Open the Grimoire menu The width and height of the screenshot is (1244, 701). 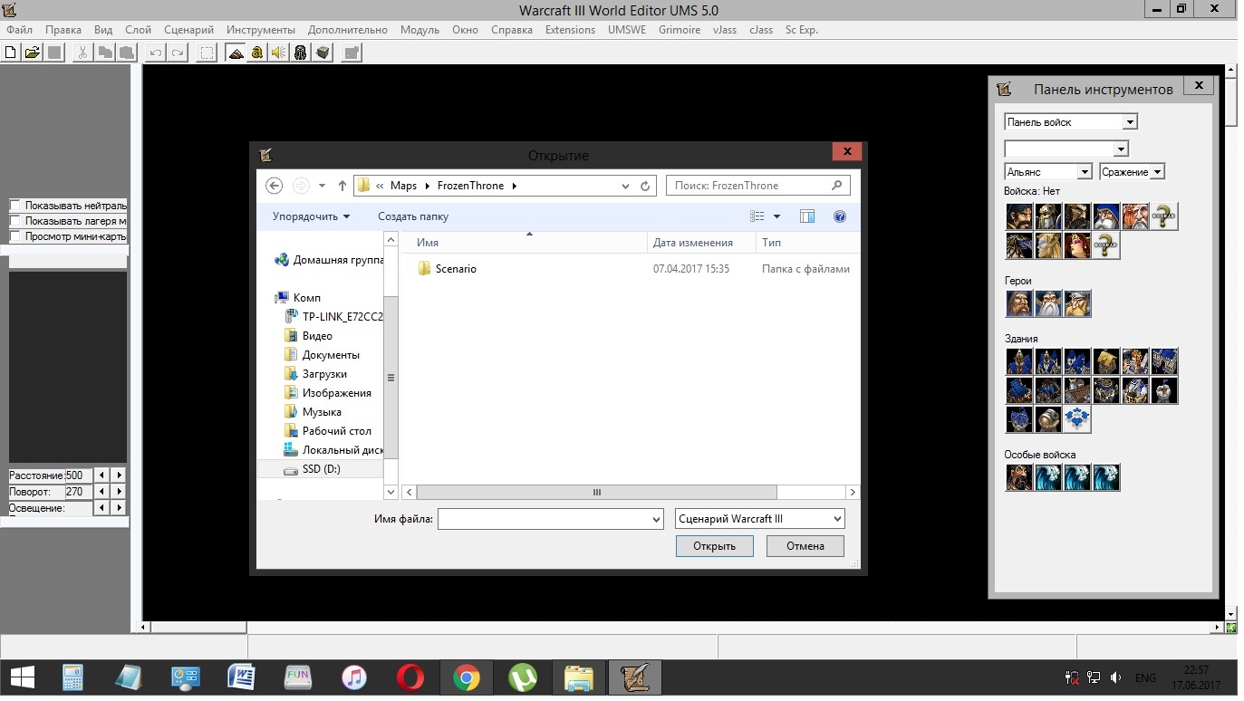(x=680, y=30)
